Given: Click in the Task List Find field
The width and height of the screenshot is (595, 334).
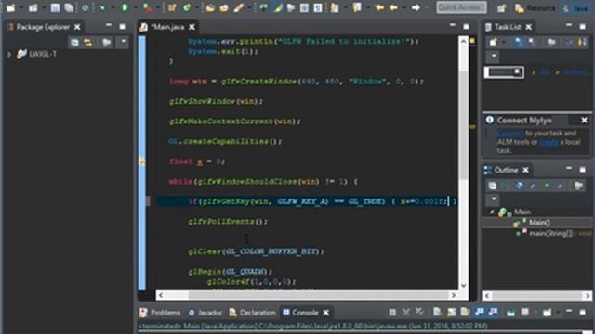Looking at the screenshot, I should point(504,72).
